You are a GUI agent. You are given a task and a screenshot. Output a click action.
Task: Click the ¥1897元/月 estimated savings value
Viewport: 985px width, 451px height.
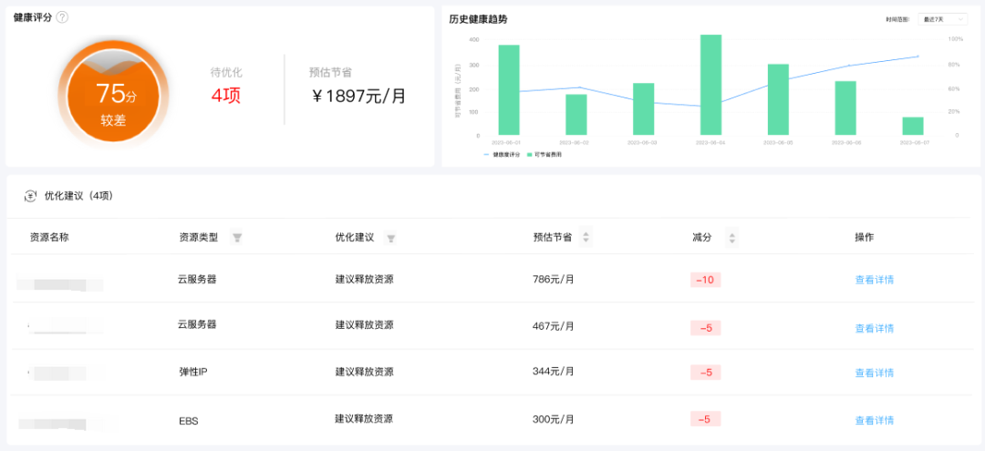click(359, 96)
